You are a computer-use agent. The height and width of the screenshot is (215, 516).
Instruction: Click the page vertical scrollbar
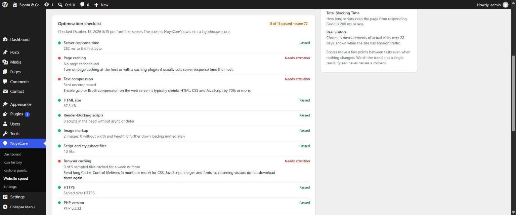pyautogui.click(x=513, y=93)
